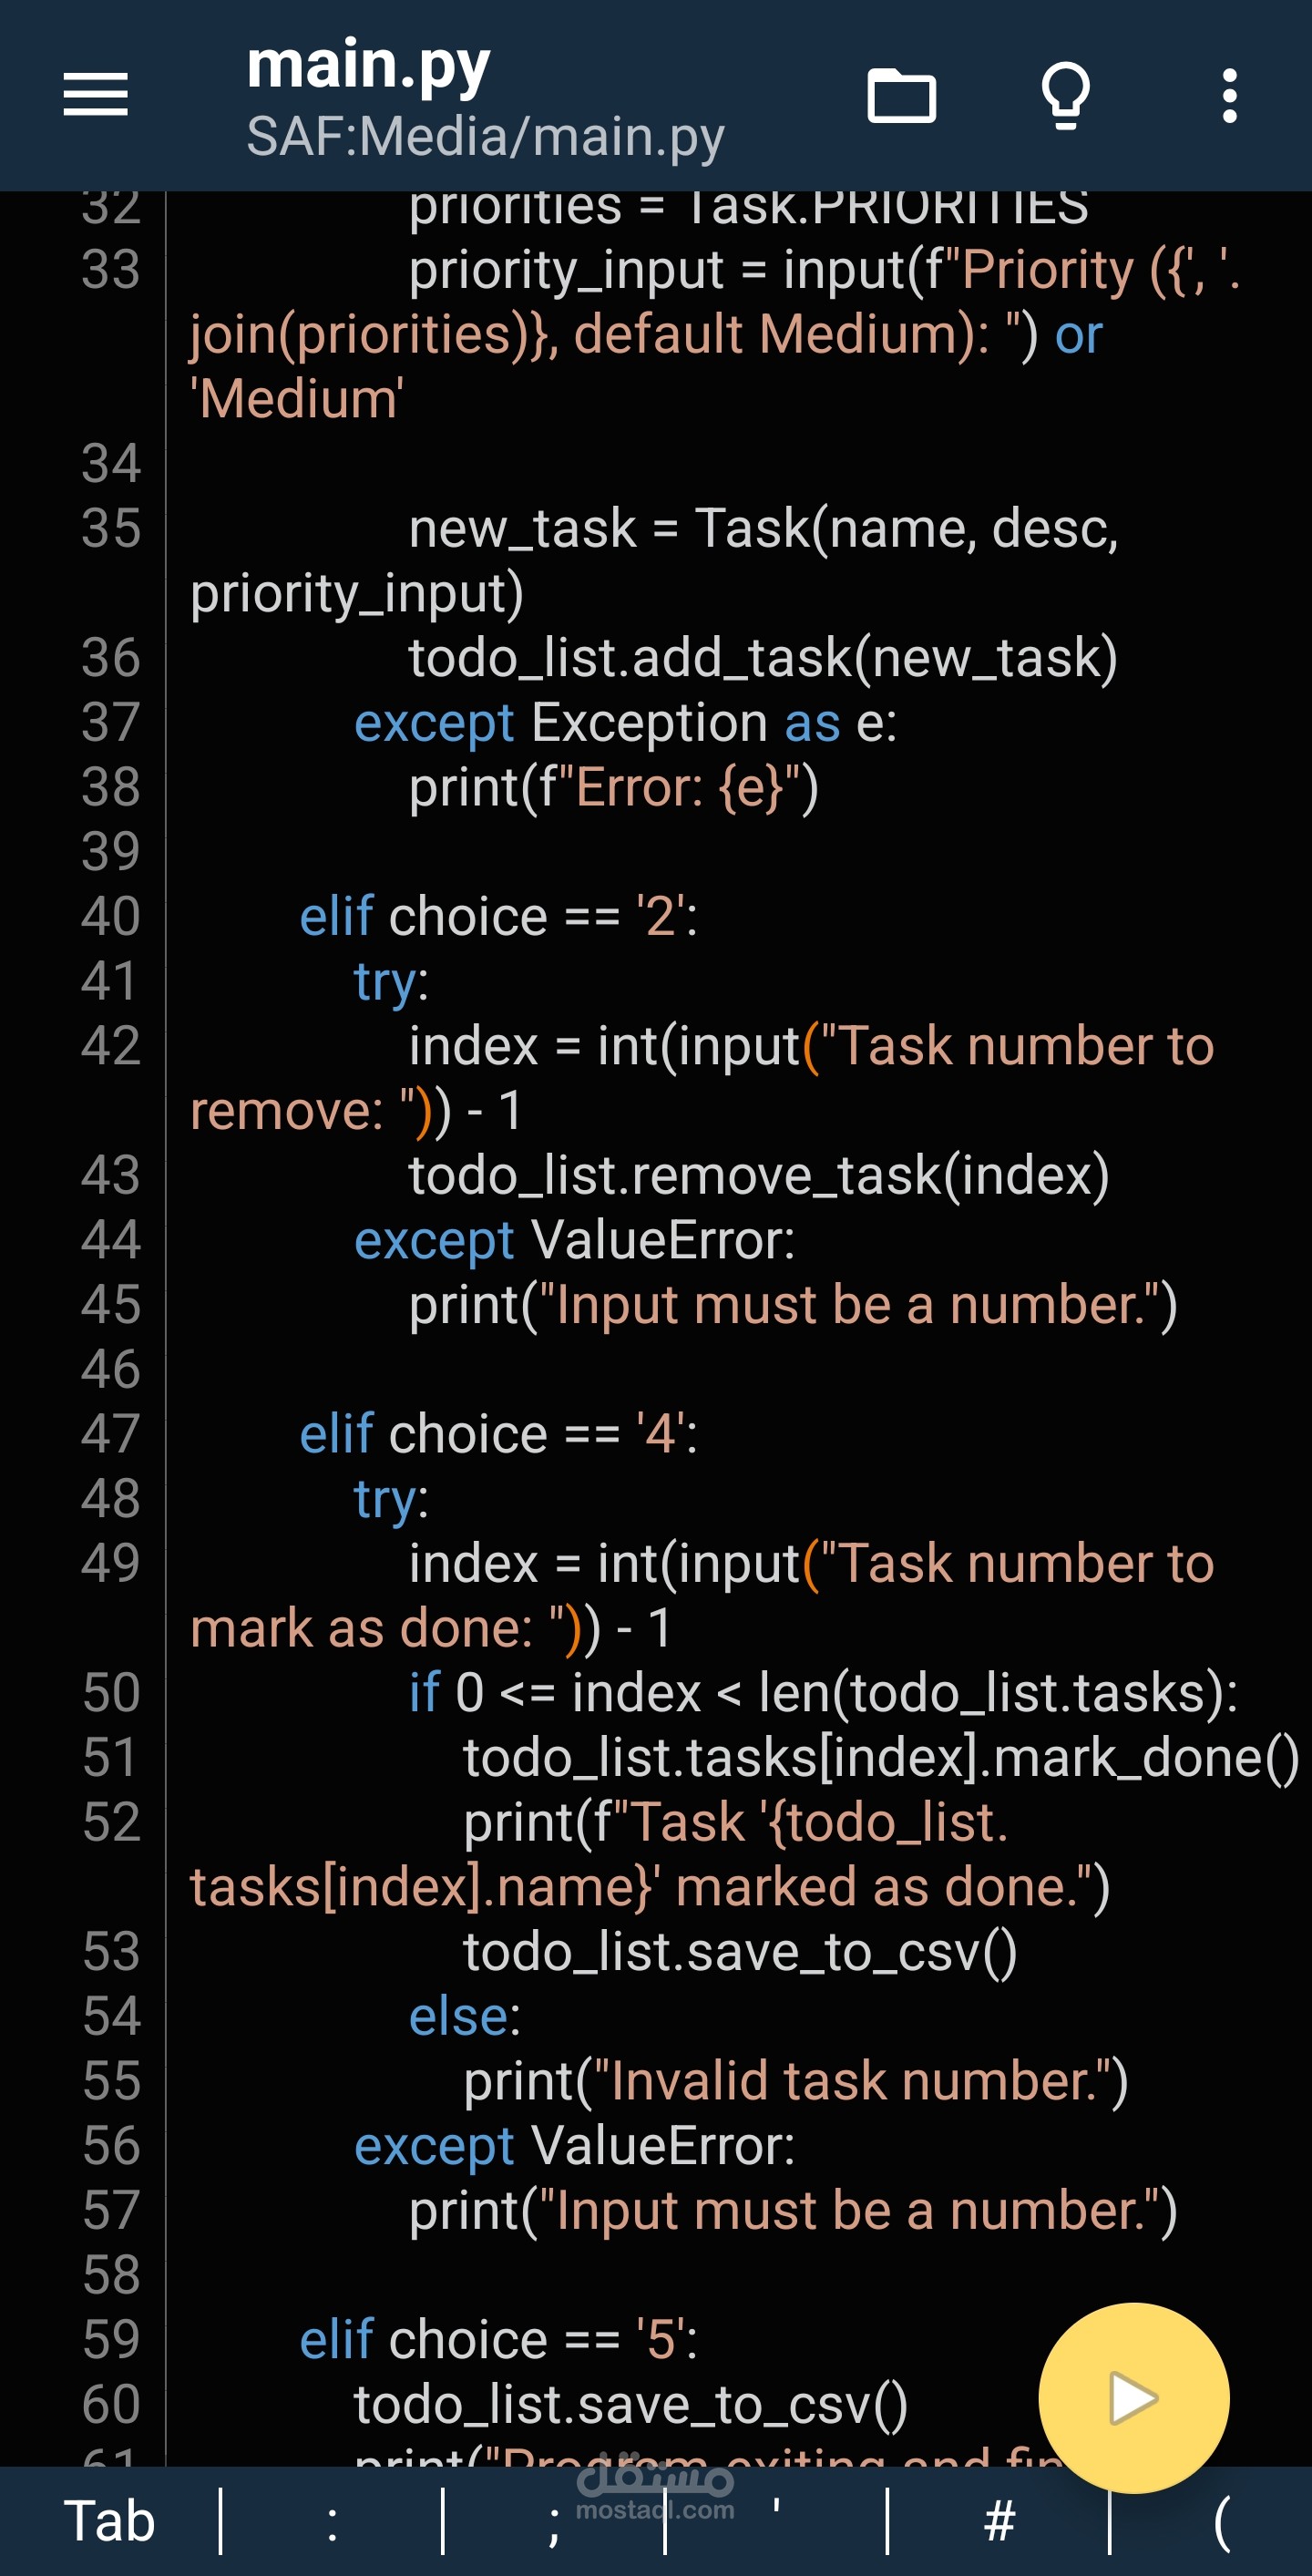Select line number 37 in the gutter
Screen dimensions: 1312x2576
coord(110,723)
